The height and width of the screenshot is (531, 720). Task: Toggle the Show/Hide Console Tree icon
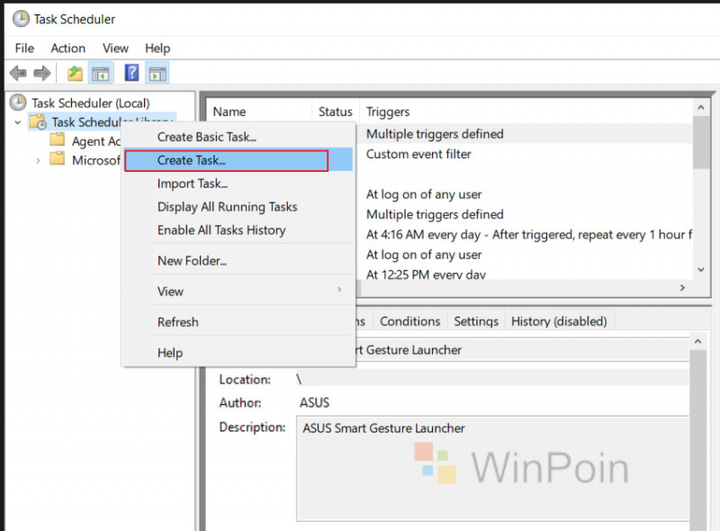click(101, 73)
